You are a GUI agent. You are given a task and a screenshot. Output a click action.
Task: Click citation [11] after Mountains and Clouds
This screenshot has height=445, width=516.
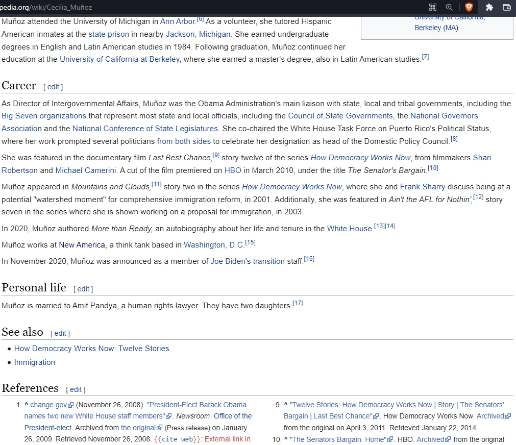(x=156, y=184)
